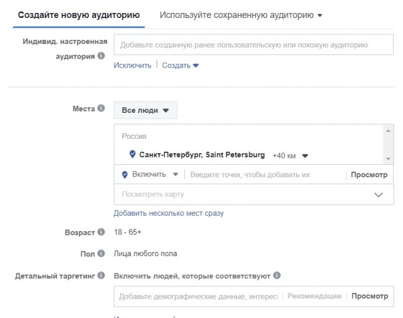403x318 pixels.
Task: Open the Все люди dropdown
Action: pyautogui.click(x=145, y=110)
